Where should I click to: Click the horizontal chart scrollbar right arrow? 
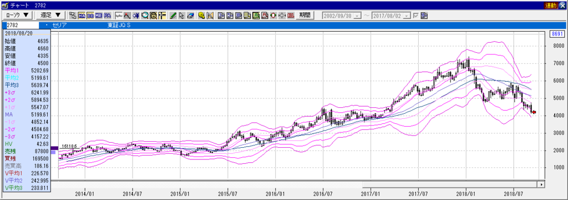(541, 184)
